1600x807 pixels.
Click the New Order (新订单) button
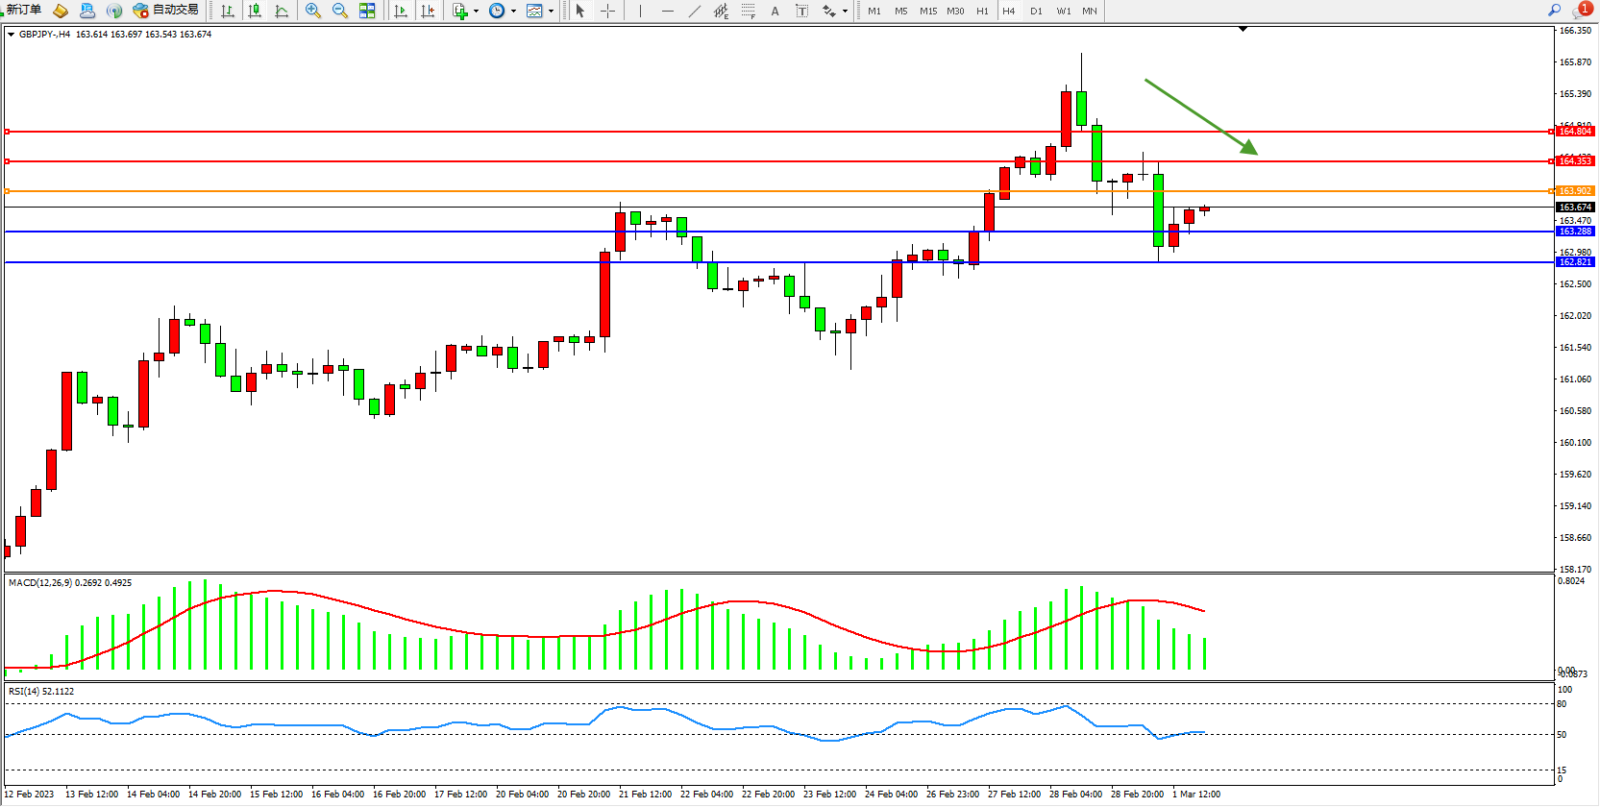[23, 10]
